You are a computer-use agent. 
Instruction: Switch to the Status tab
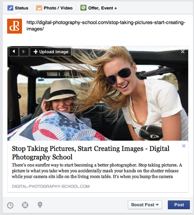tap(18, 8)
